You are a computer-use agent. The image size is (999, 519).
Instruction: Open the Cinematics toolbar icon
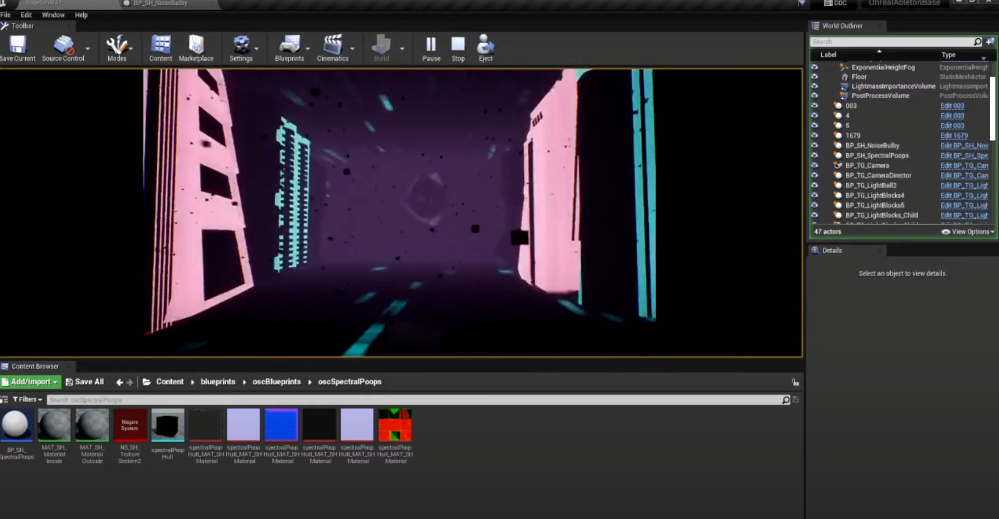[332, 48]
